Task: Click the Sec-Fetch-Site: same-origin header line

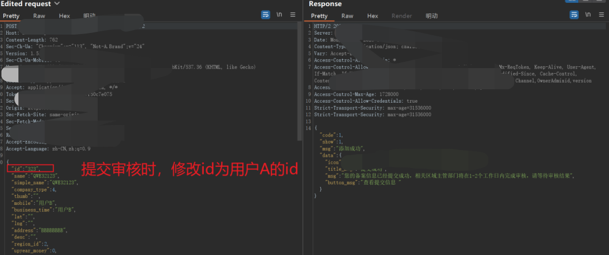Action: [x=43, y=114]
